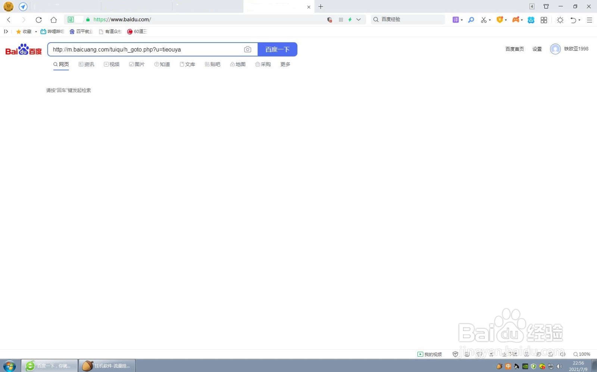
Task: Click the Windows Start button
Action: (9, 366)
